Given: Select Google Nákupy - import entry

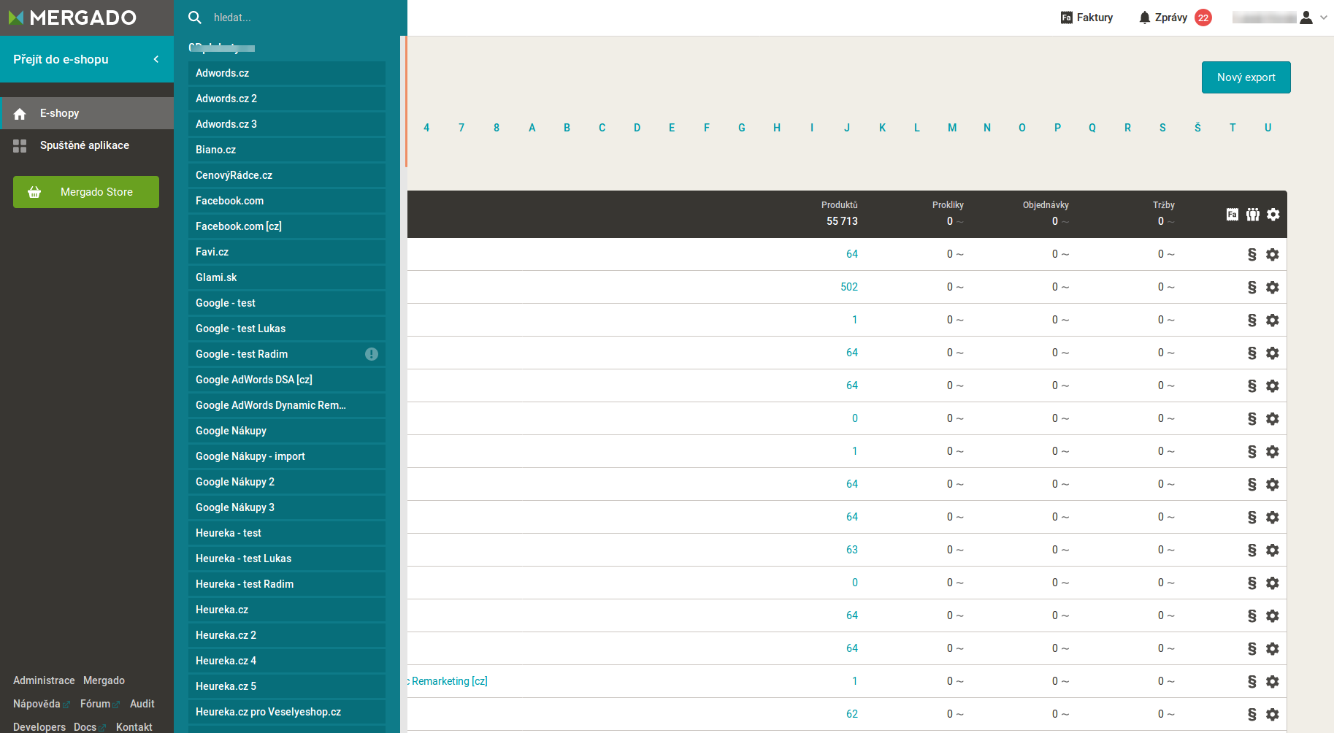Looking at the screenshot, I should pos(287,456).
